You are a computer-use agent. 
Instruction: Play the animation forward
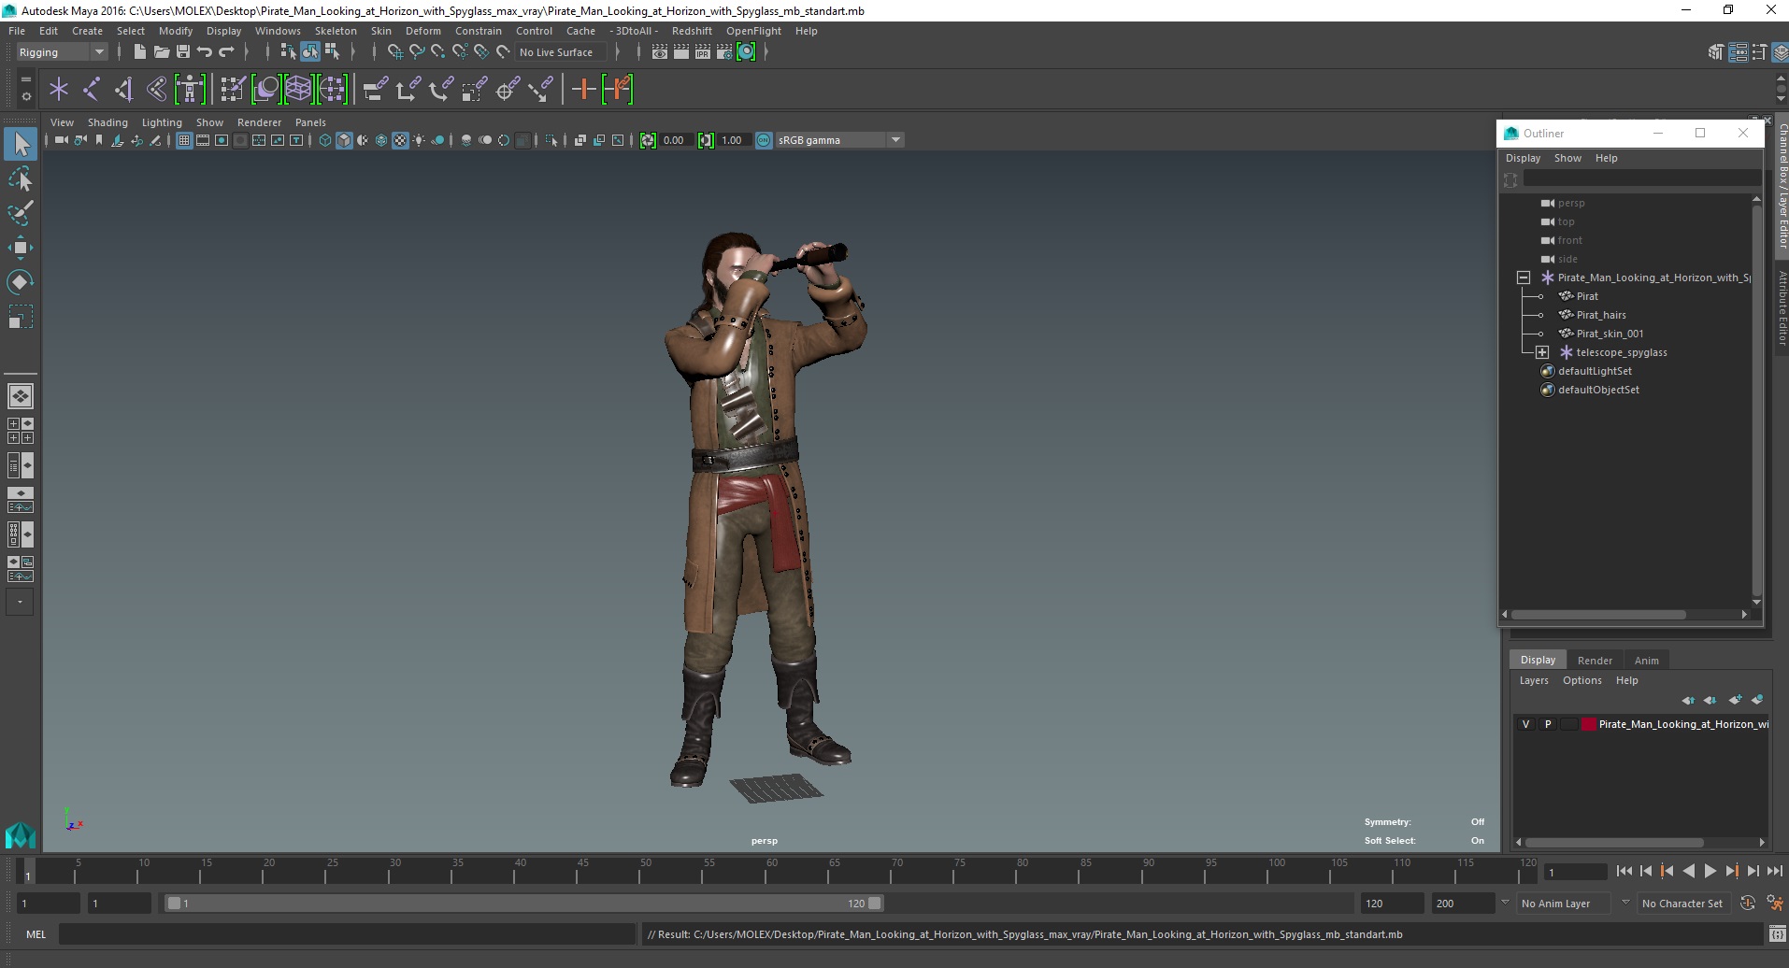(x=1710, y=871)
